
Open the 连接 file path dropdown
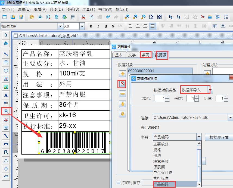[x=230, y=118]
